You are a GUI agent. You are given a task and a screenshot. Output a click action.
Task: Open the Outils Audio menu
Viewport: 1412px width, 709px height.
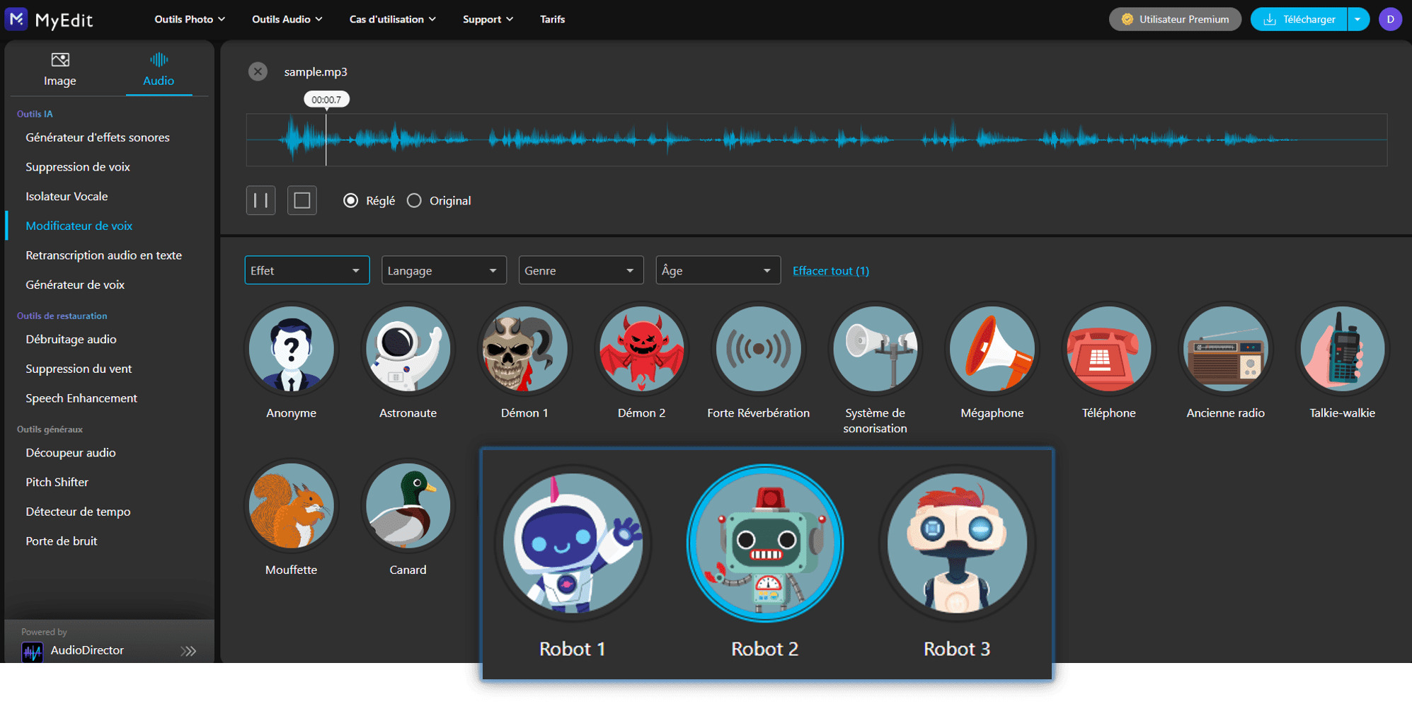[286, 19]
